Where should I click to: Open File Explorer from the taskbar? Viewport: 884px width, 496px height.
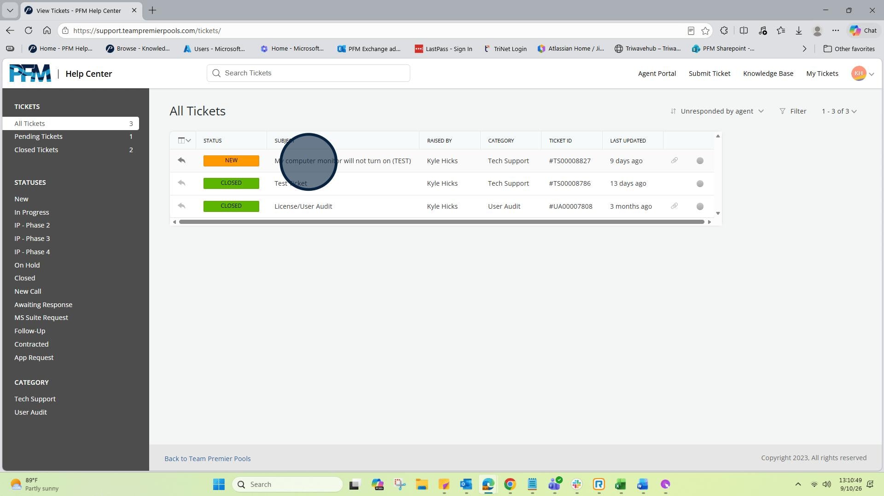pos(422,484)
